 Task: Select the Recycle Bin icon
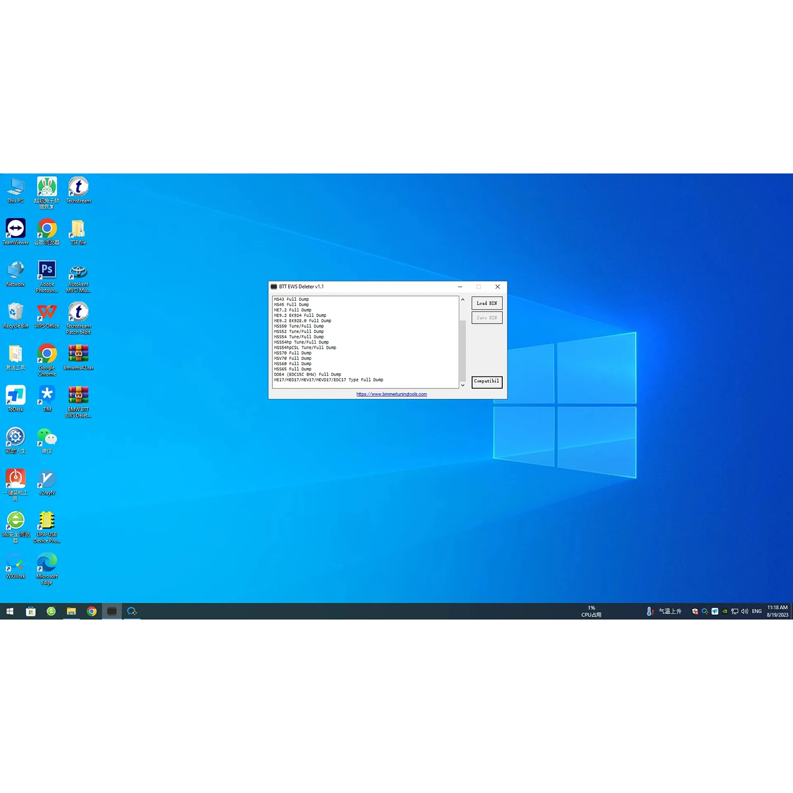(16, 316)
